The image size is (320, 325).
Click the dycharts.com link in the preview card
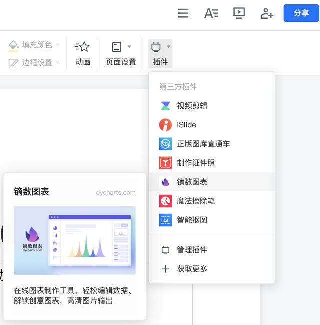(116, 193)
